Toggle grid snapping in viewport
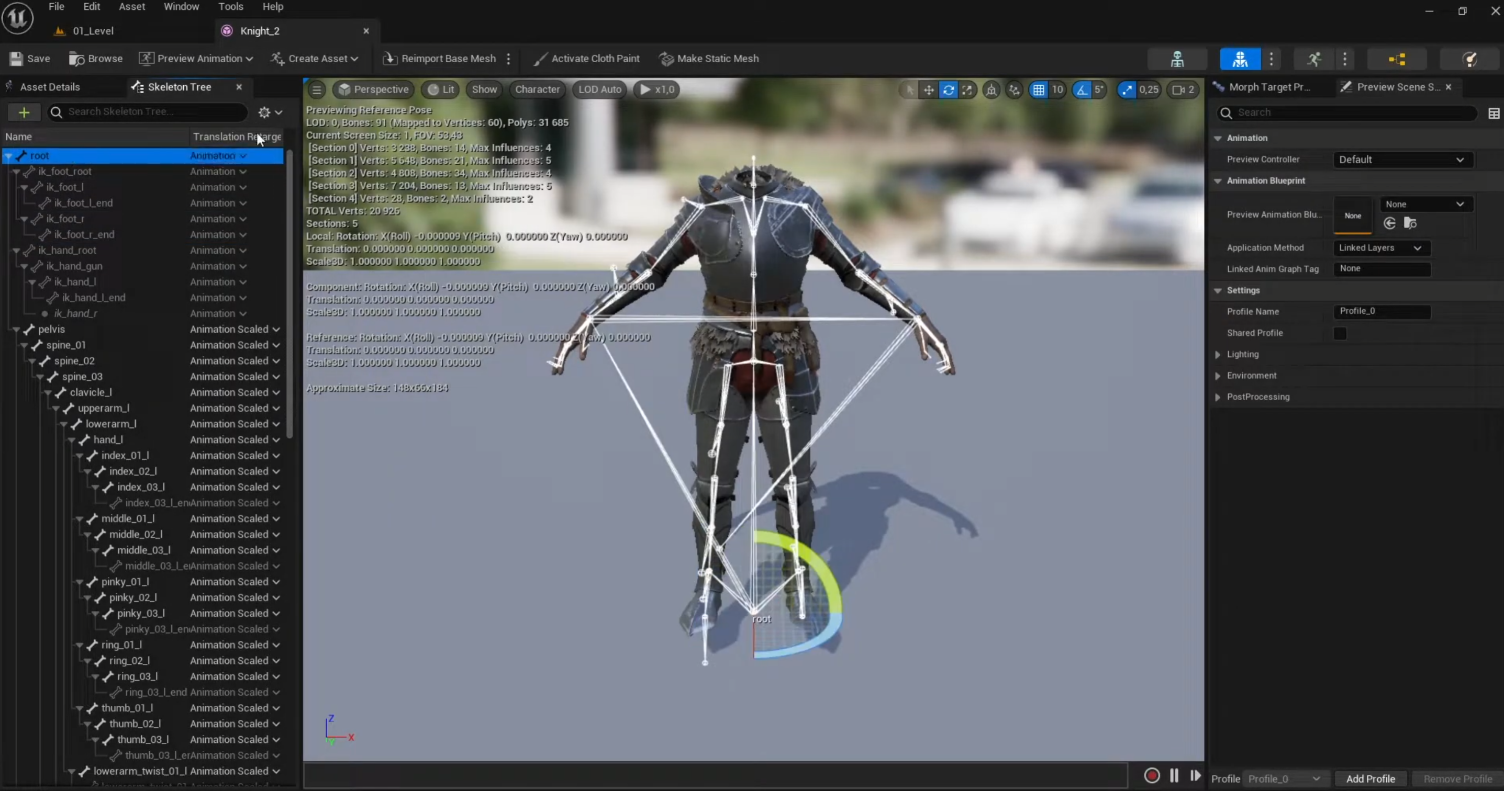This screenshot has width=1504, height=791. [1039, 90]
